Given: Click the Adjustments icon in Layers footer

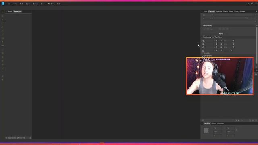Looking at the screenshot, I should click(239, 120).
